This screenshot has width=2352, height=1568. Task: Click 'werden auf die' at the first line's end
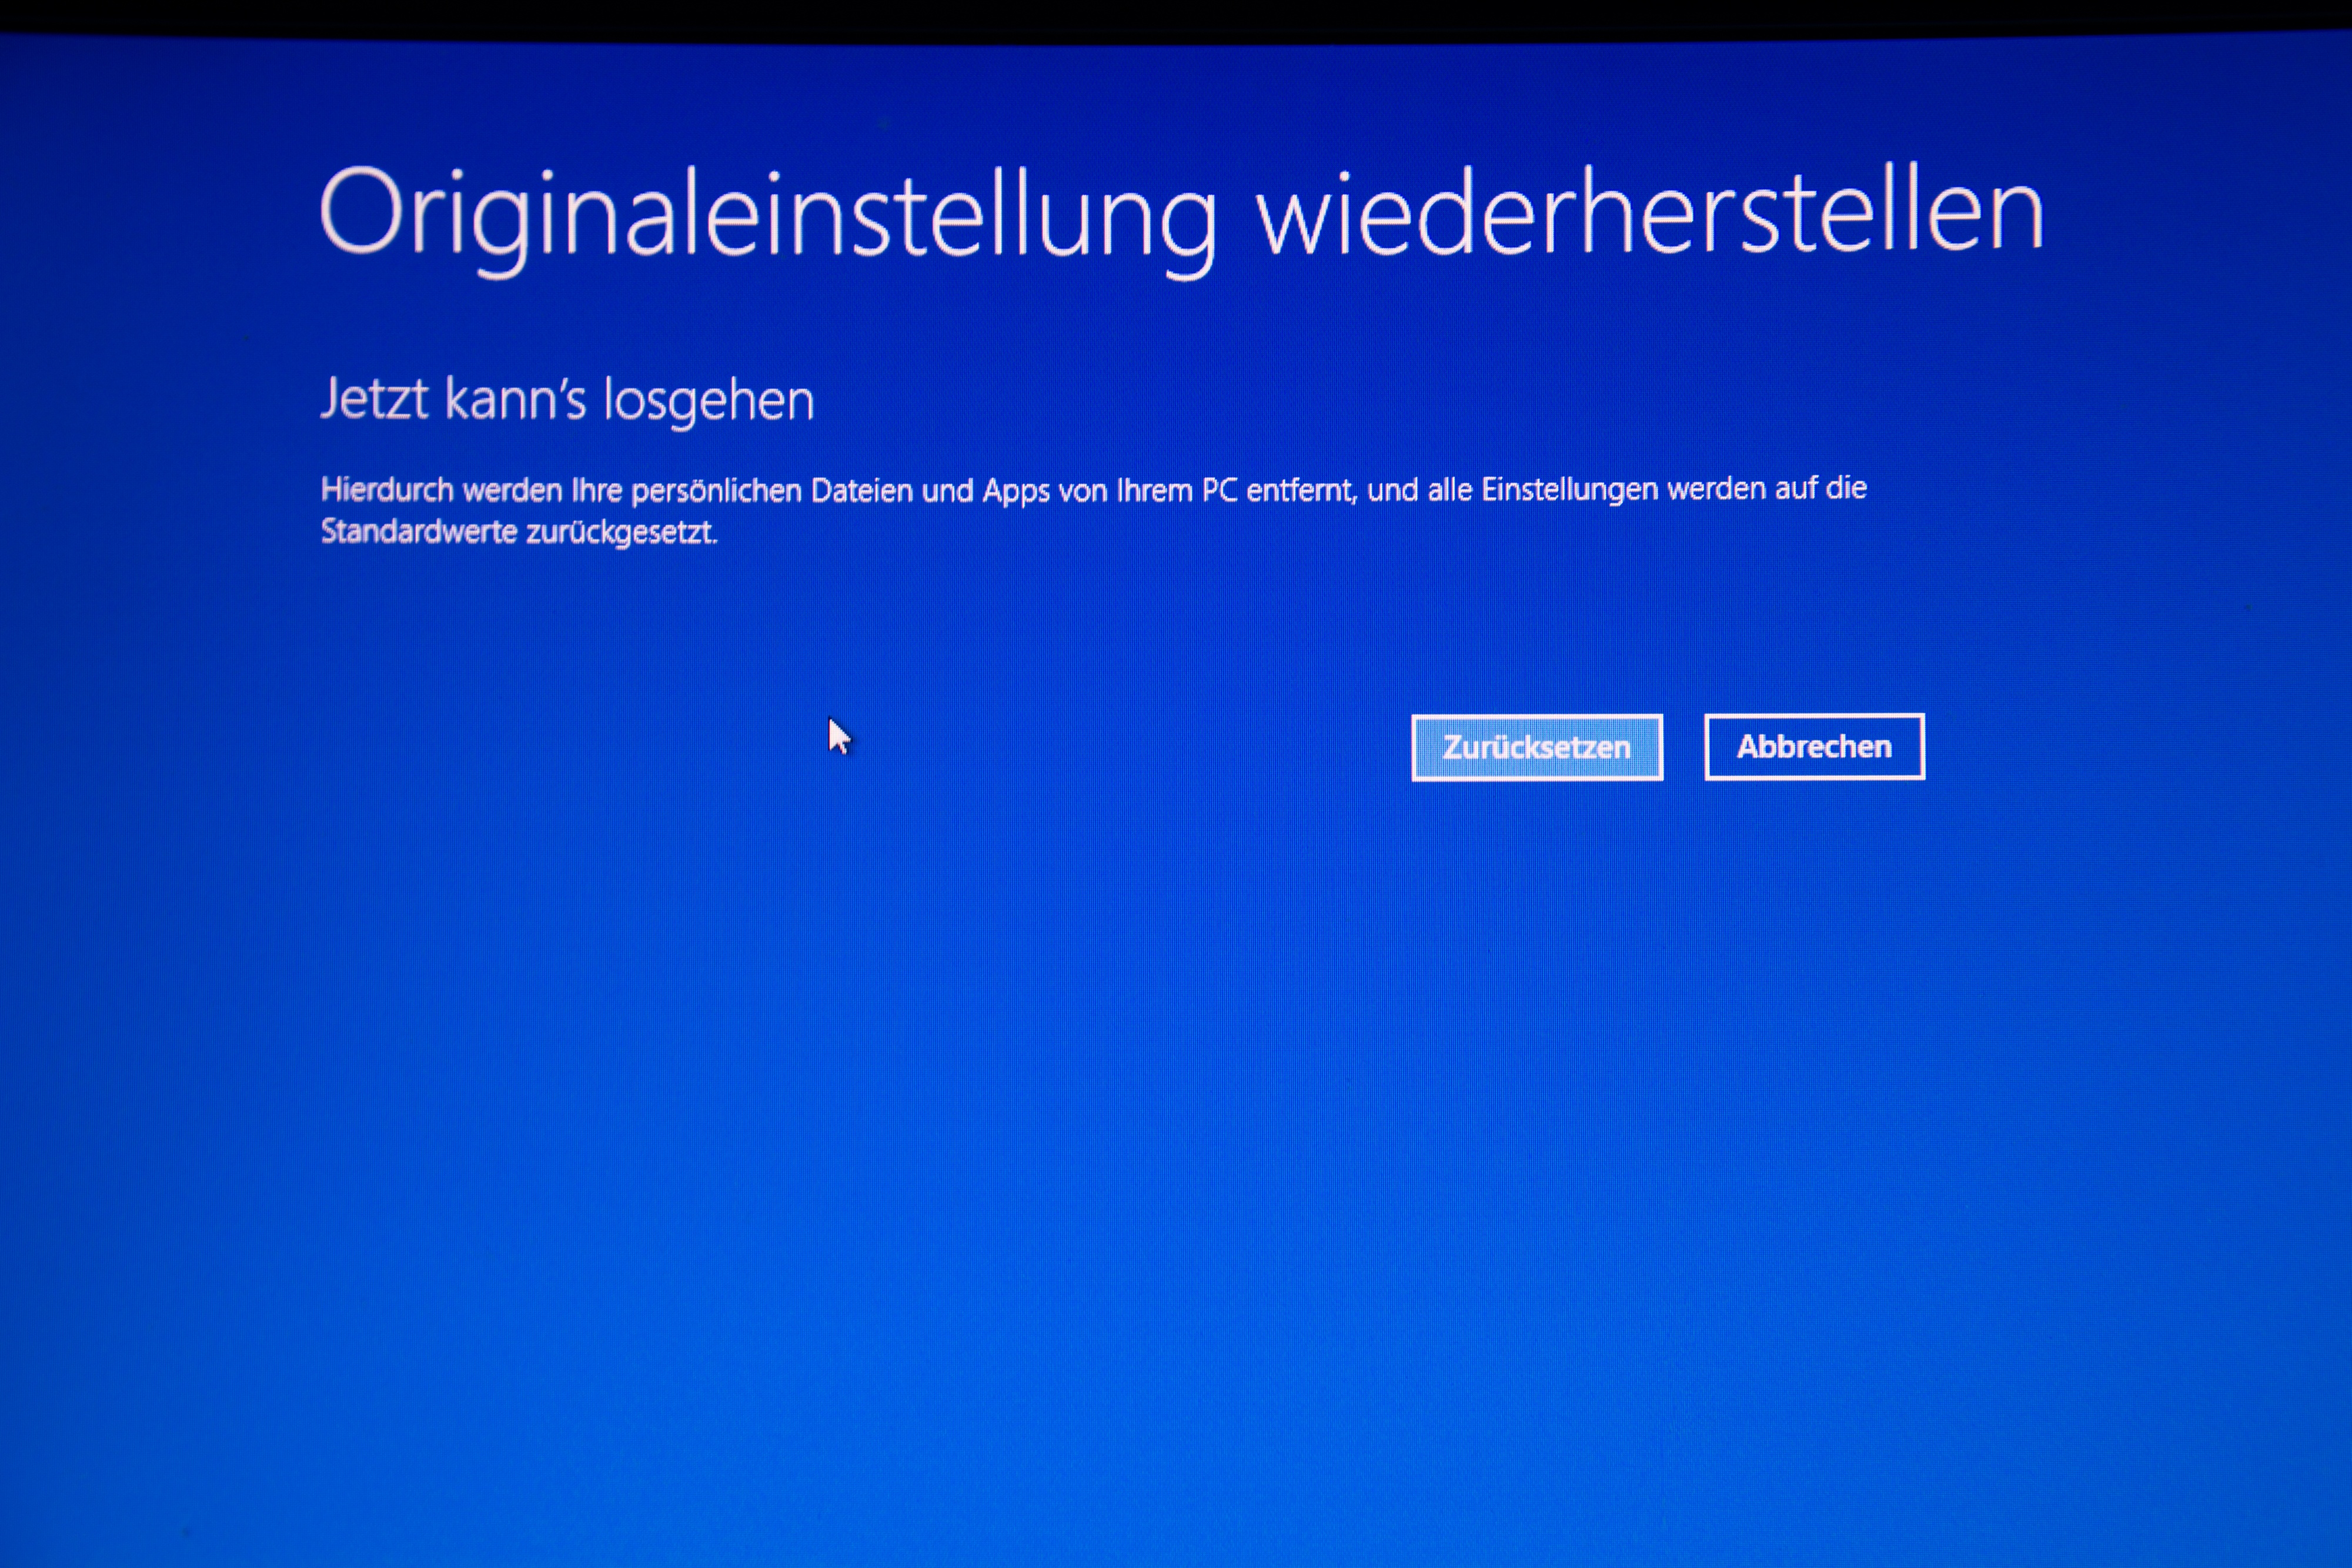1766,488
